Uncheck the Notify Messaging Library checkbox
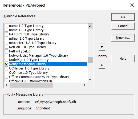 tap(6, 64)
